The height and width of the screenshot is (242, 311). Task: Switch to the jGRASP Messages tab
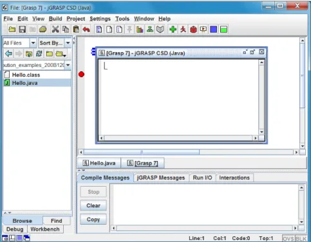tap(161, 178)
